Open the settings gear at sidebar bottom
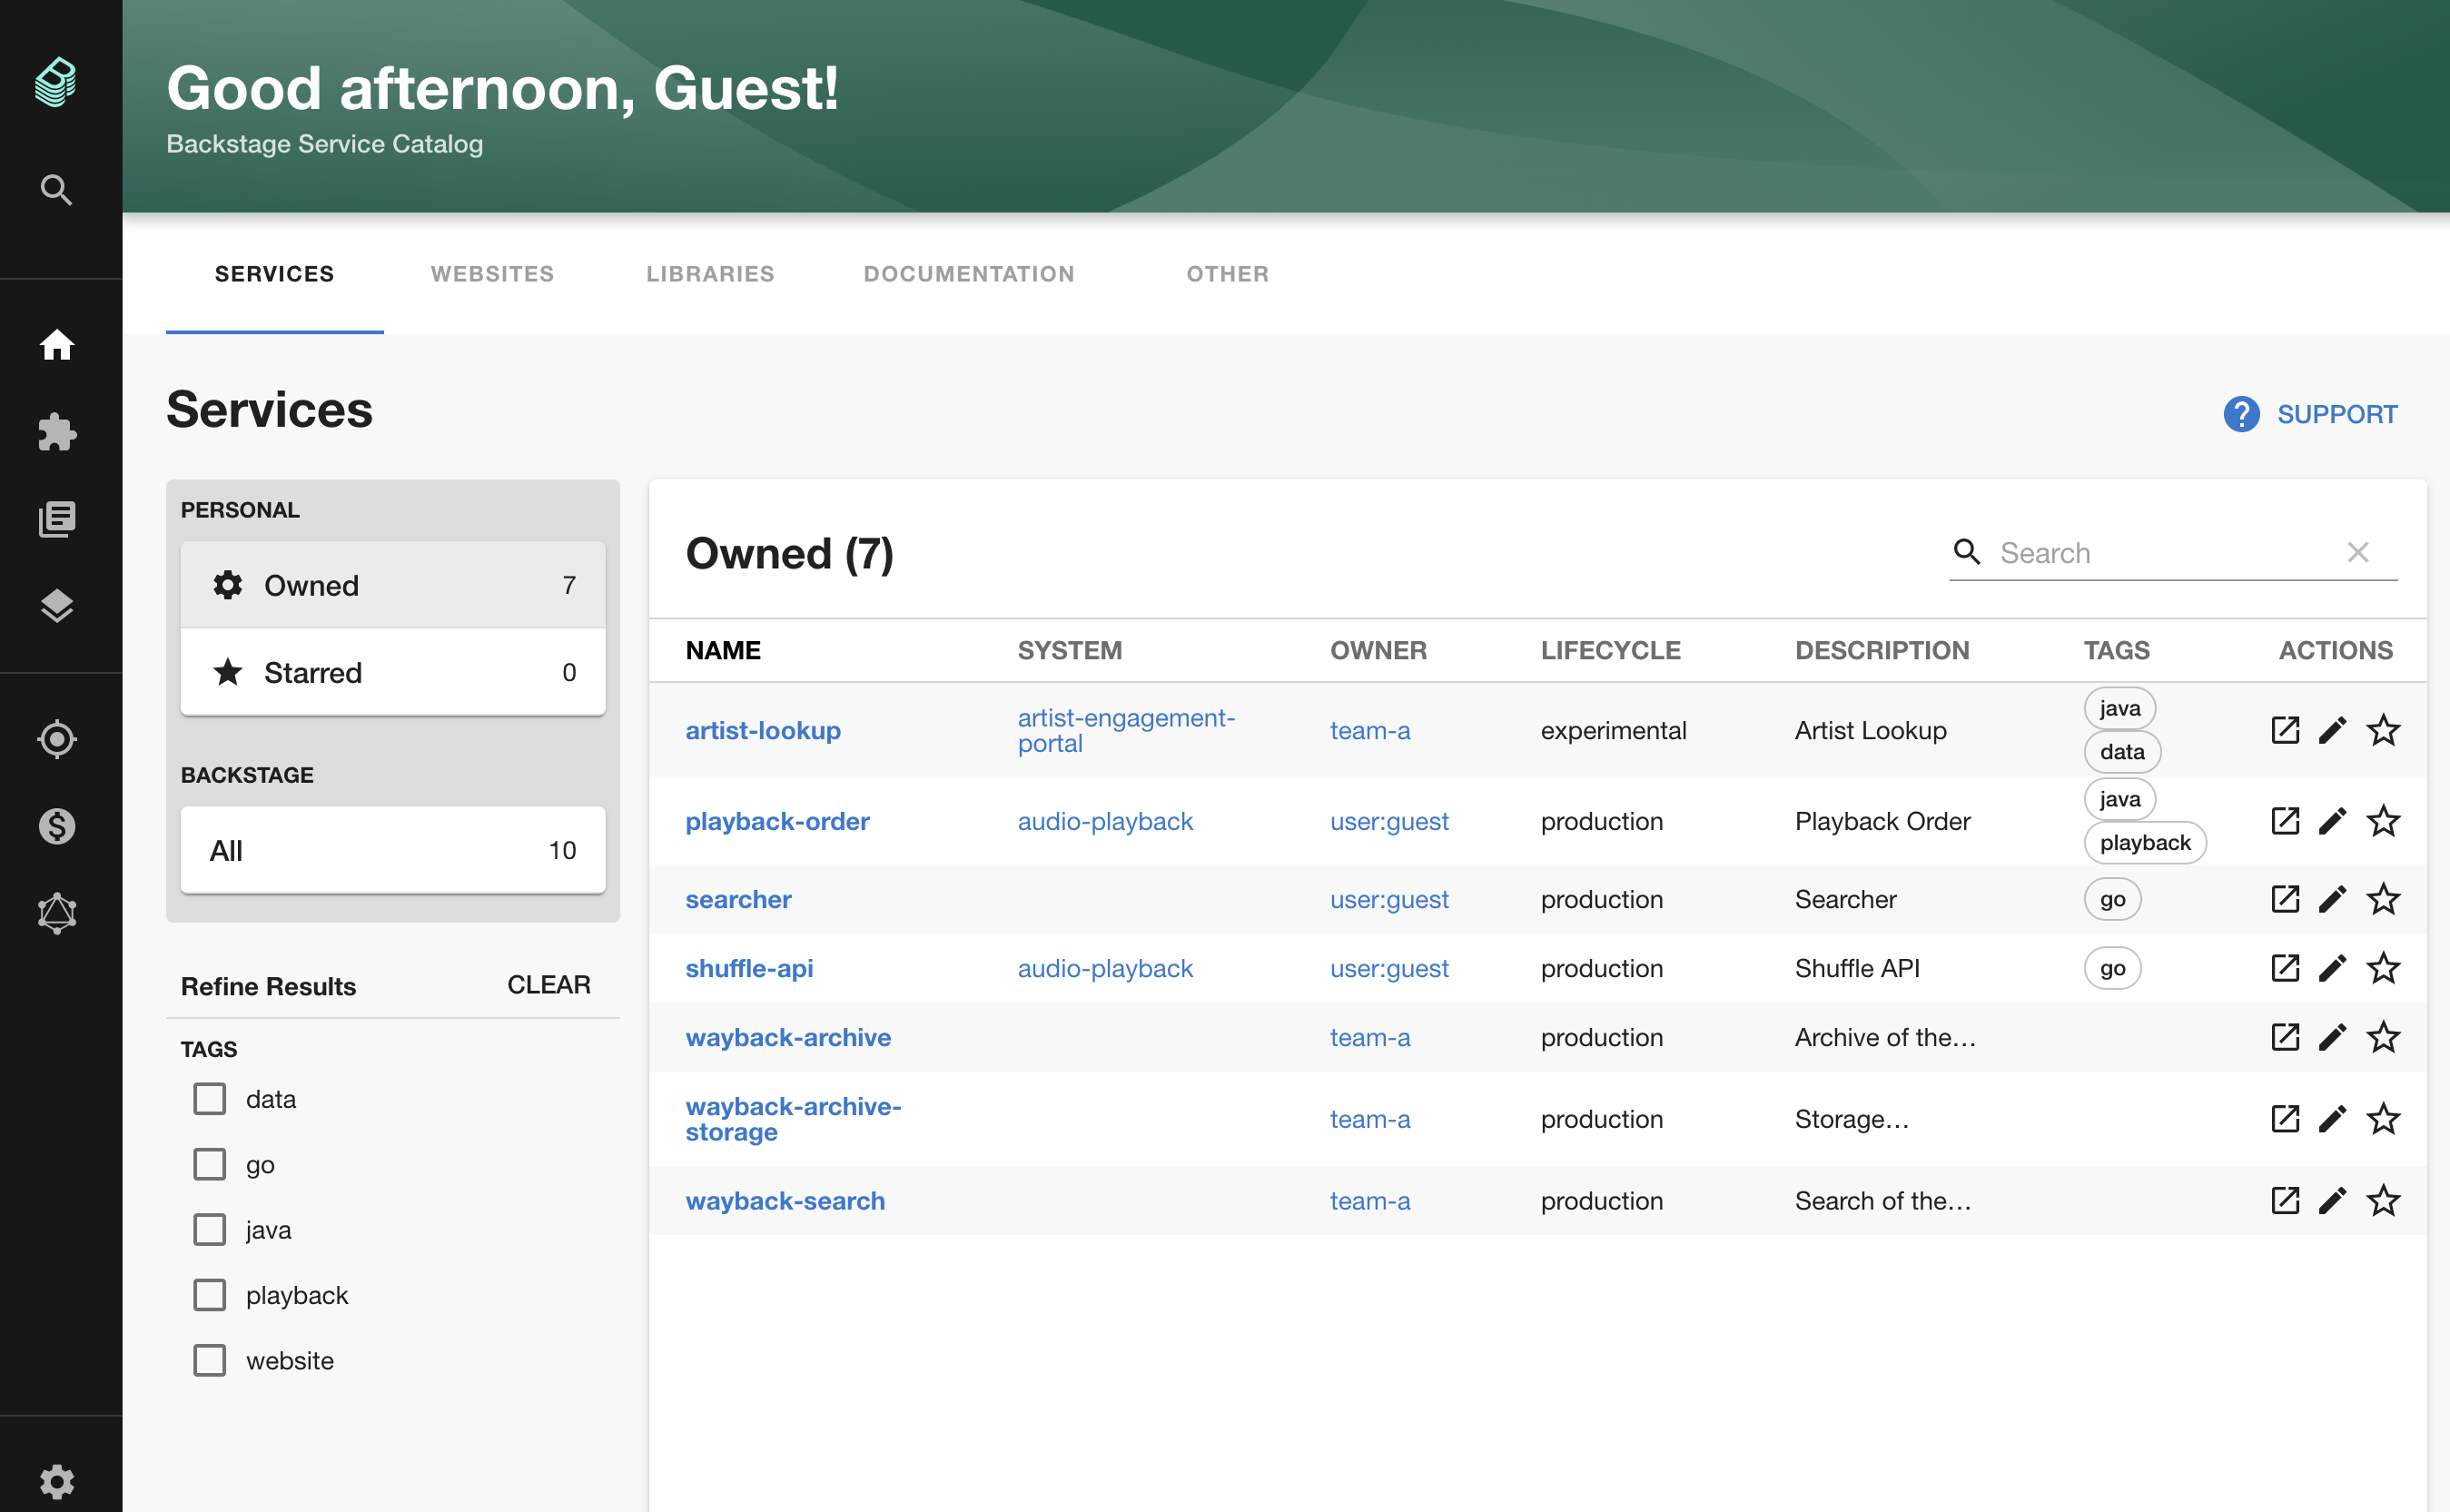 coord(57,1481)
